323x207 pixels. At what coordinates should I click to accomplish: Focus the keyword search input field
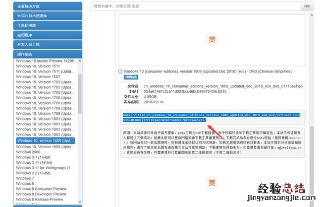[x=195, y=6]
